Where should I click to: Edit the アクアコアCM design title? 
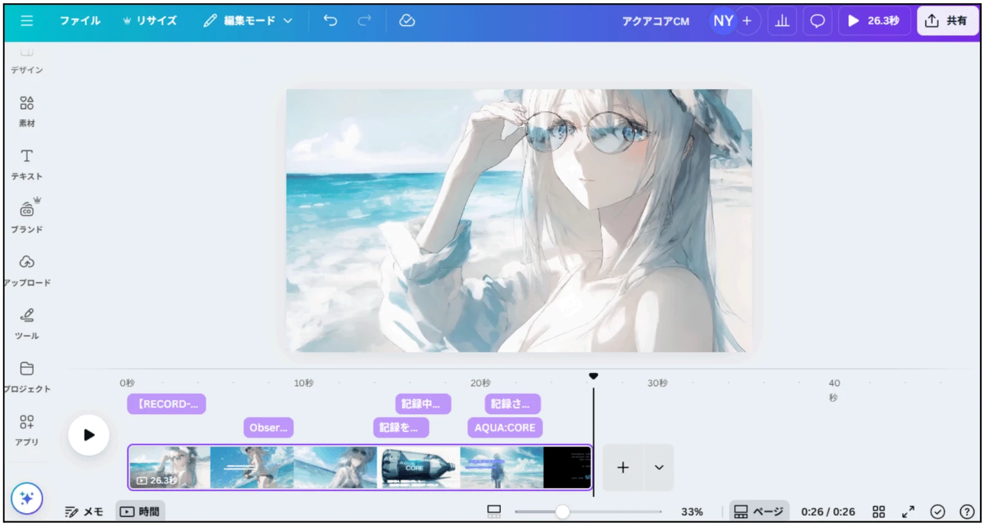[655, 21]
